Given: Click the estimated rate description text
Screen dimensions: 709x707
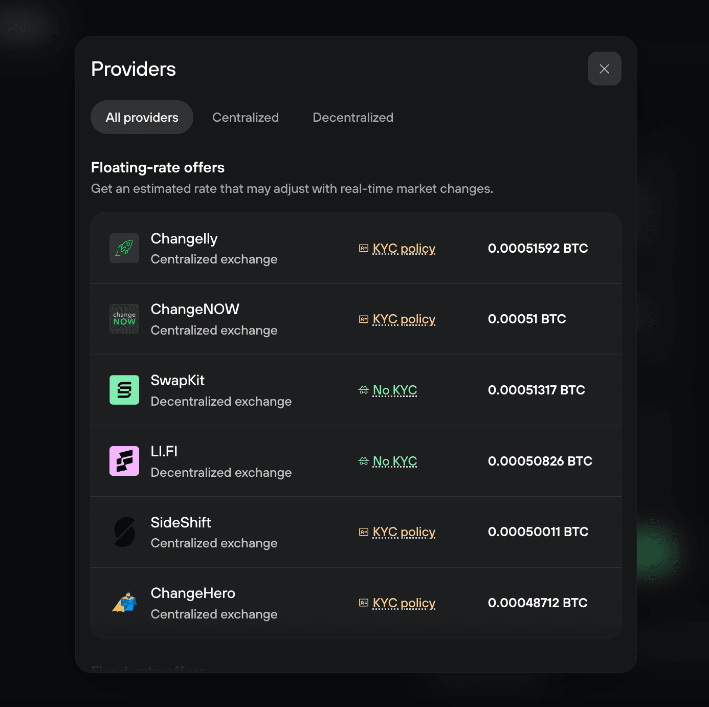Looking at the screenshot, I should [292, 189].
